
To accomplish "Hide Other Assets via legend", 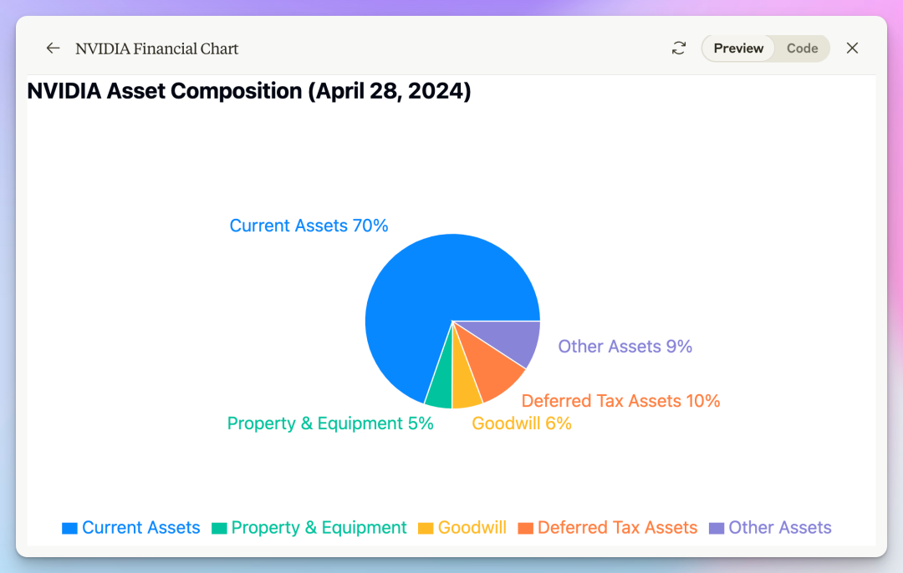I will [x=779, y=528].
